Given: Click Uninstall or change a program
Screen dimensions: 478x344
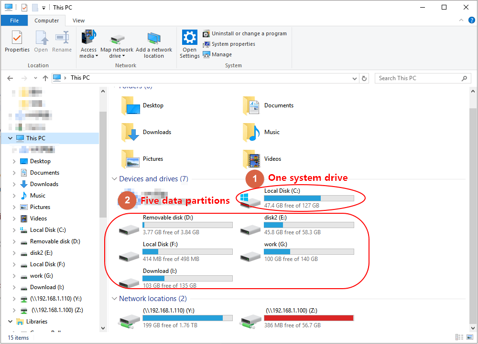Looking at the screenshot, I should [x=249, y=33].
